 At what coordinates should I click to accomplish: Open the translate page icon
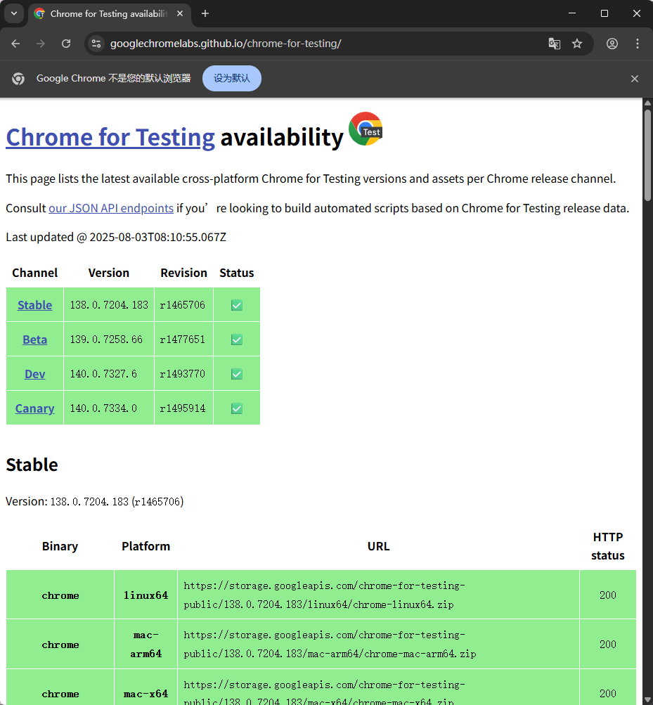(554, 44)
